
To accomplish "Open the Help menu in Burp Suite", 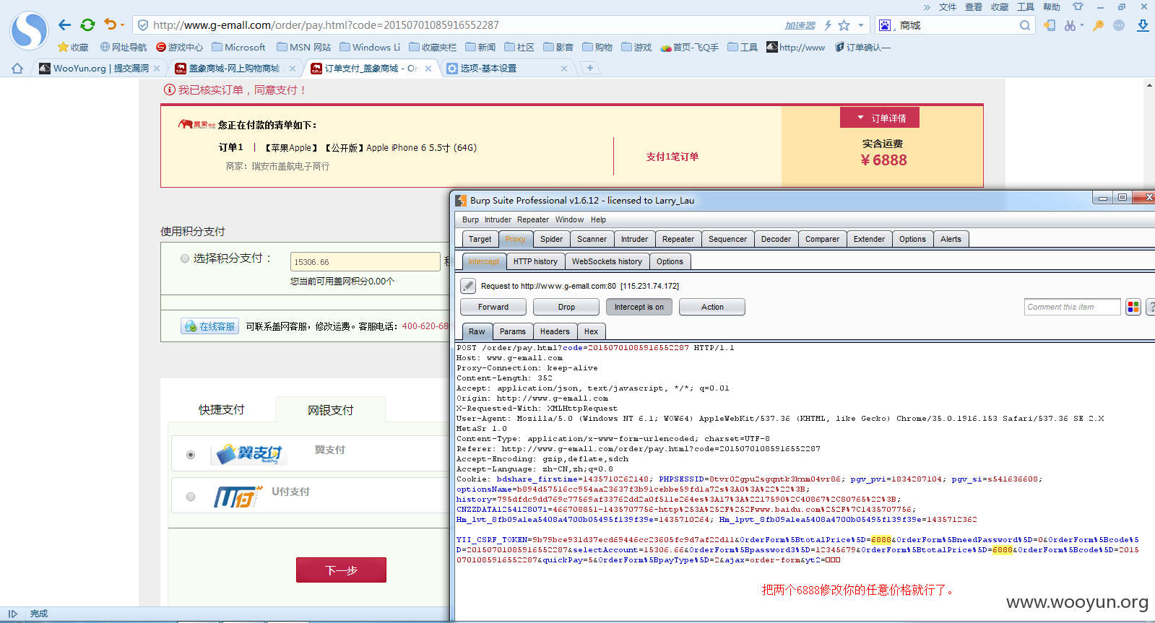I will [598, 219].
